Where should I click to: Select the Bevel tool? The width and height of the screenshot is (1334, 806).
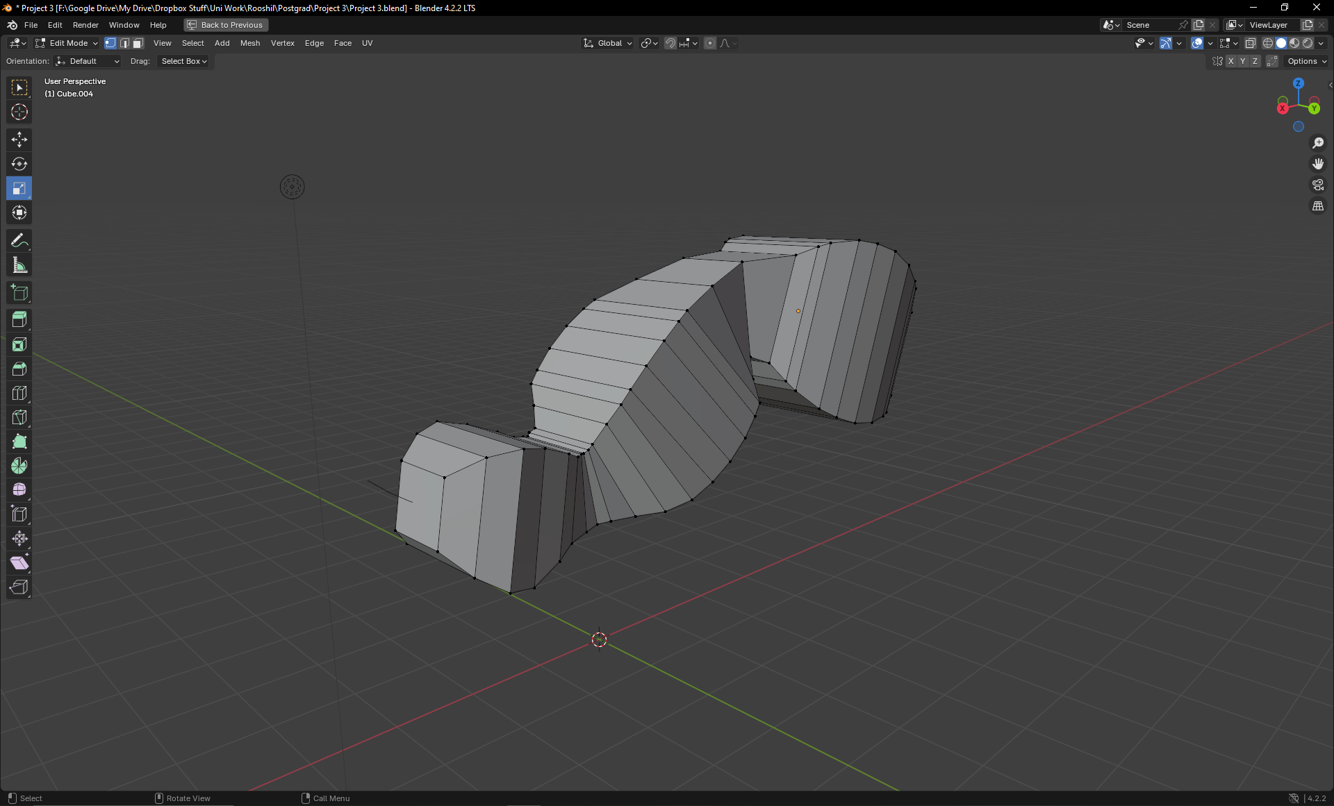click(19, 369)
